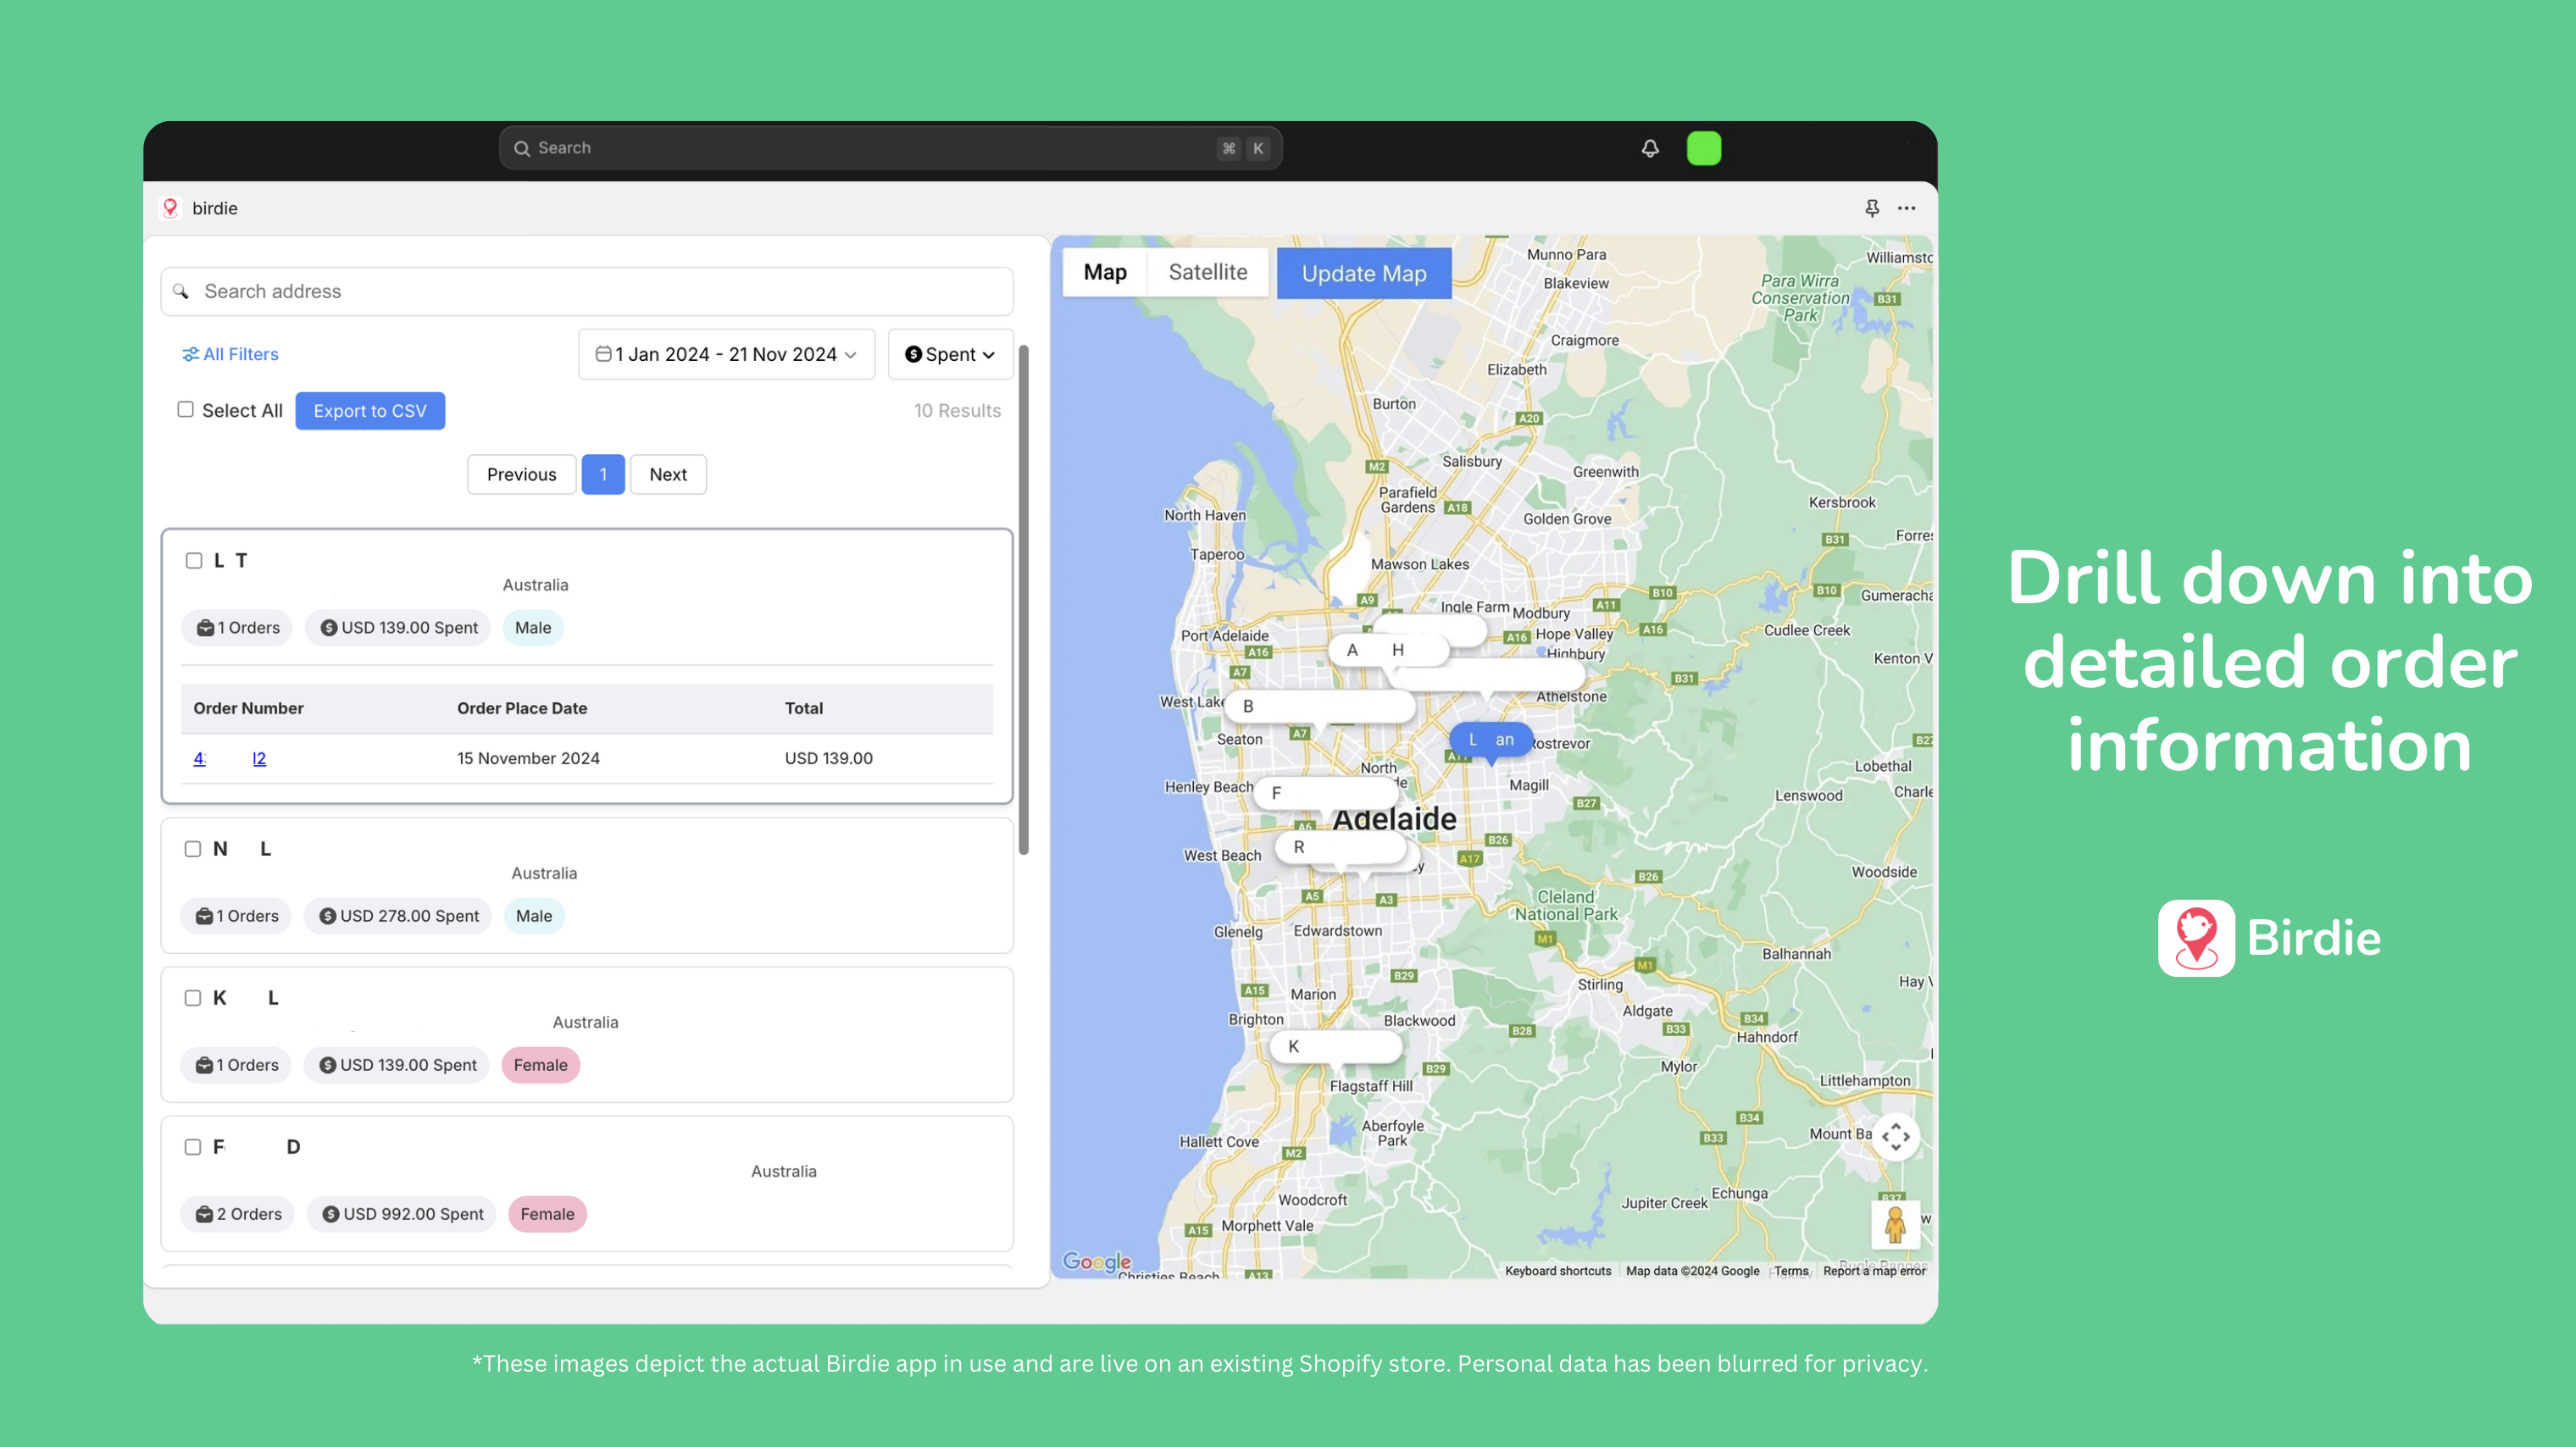Go to Next page
The width and height of the screenshot is (2576, 1447).
pos(668,474)
